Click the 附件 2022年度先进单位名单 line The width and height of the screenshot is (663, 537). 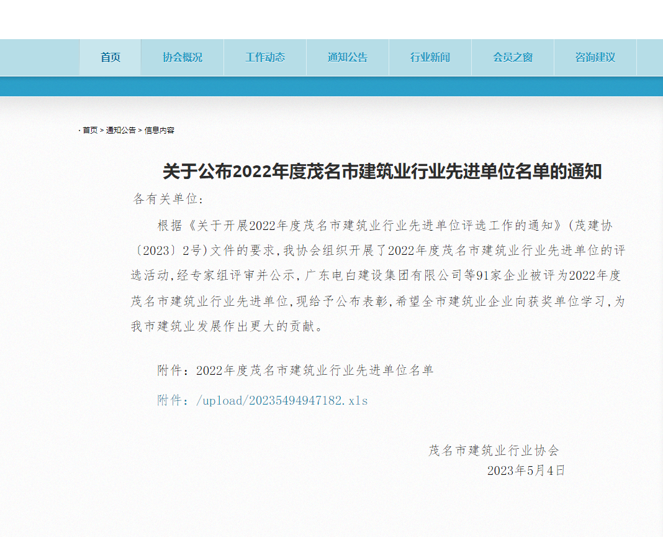coord(295,370)
